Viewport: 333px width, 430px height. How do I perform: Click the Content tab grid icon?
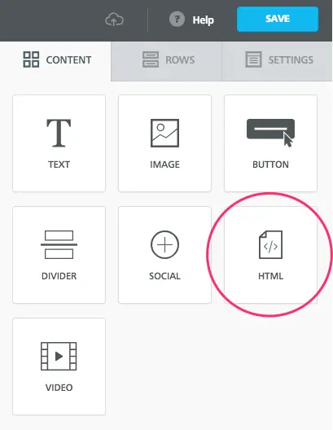(31, 59)
